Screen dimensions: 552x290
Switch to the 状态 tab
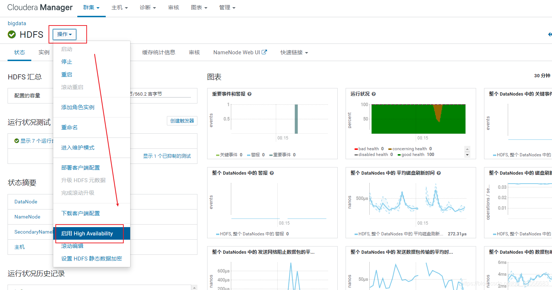pyautogui.click(x=20, y=52)
